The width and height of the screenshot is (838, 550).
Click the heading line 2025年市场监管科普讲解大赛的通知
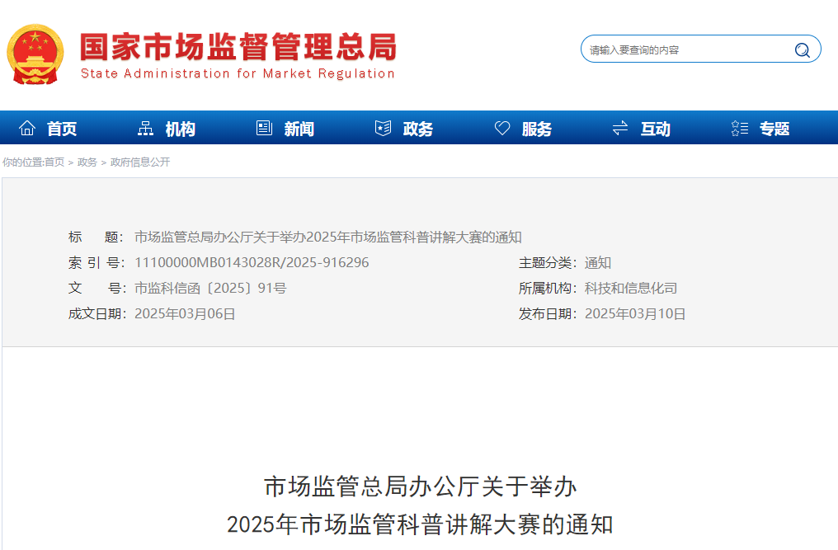(420, 524)
